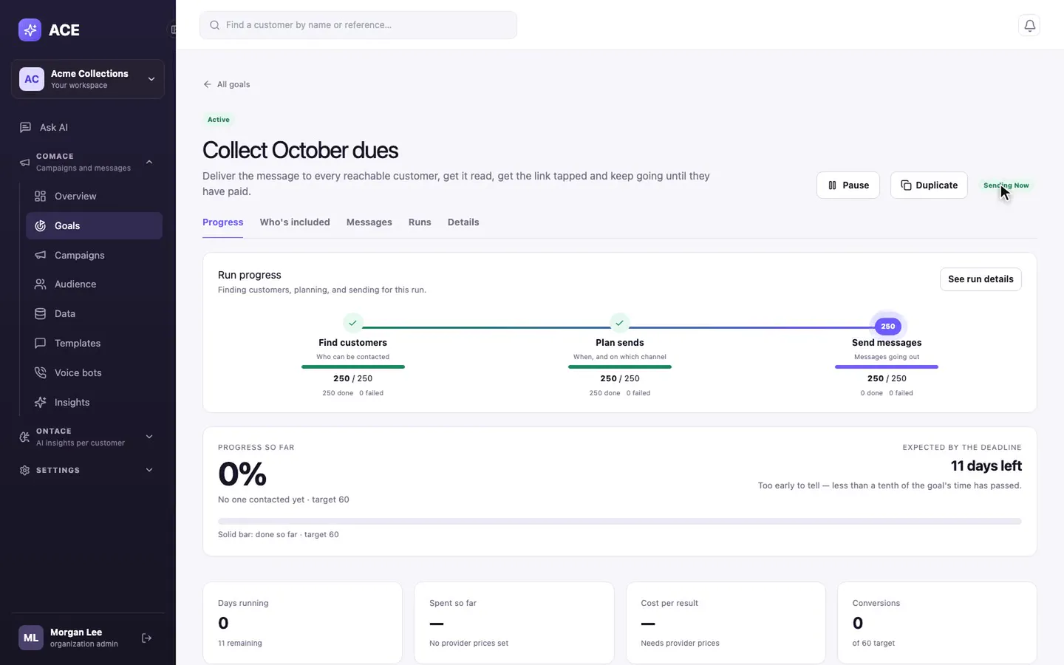Open the notifications bell
Screen dimensions: 1064x665
1029,25
